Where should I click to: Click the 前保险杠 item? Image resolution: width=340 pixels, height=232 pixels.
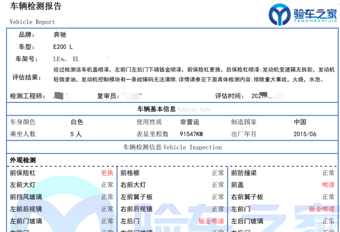(23, 173)
